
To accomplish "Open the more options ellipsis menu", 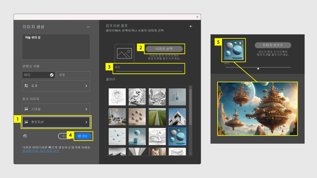I will (88, 27).
